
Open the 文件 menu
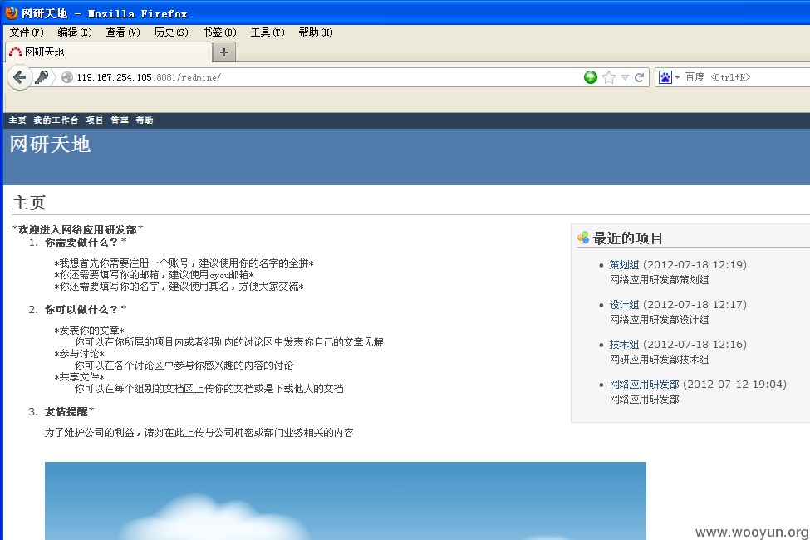click(x=27, y=32)
